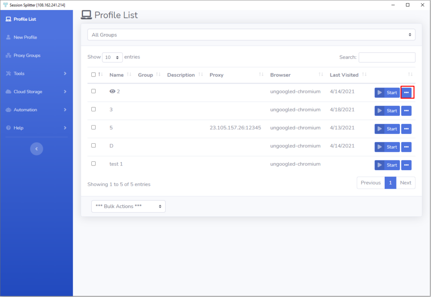Viewport: 431px width, 297px height.
Task: Click the Session Splitter title bar app icon
Action: 5,5
